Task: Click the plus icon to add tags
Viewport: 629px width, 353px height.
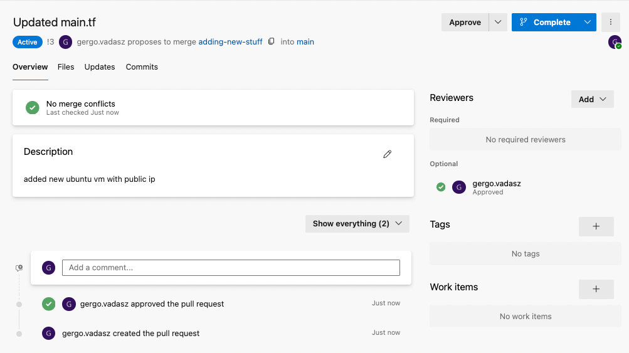Action: coord(596,226)
